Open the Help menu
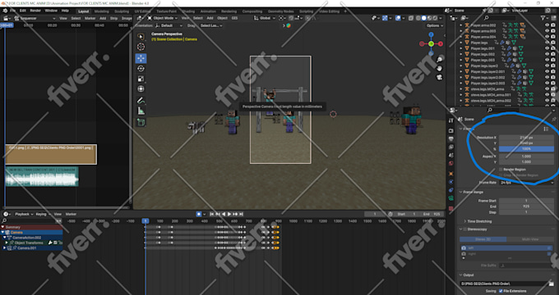Screen dimensions: 559x295 click(65, 11)
